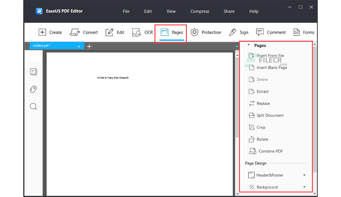The image size is (341, 197).
Task: Click the Insert Blank Page icon
Action: pyautogui.click(x=251, y=68)
